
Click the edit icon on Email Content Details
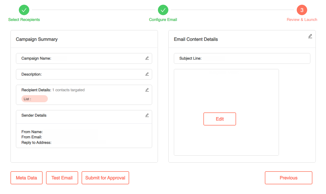click(x=310, y=36)
